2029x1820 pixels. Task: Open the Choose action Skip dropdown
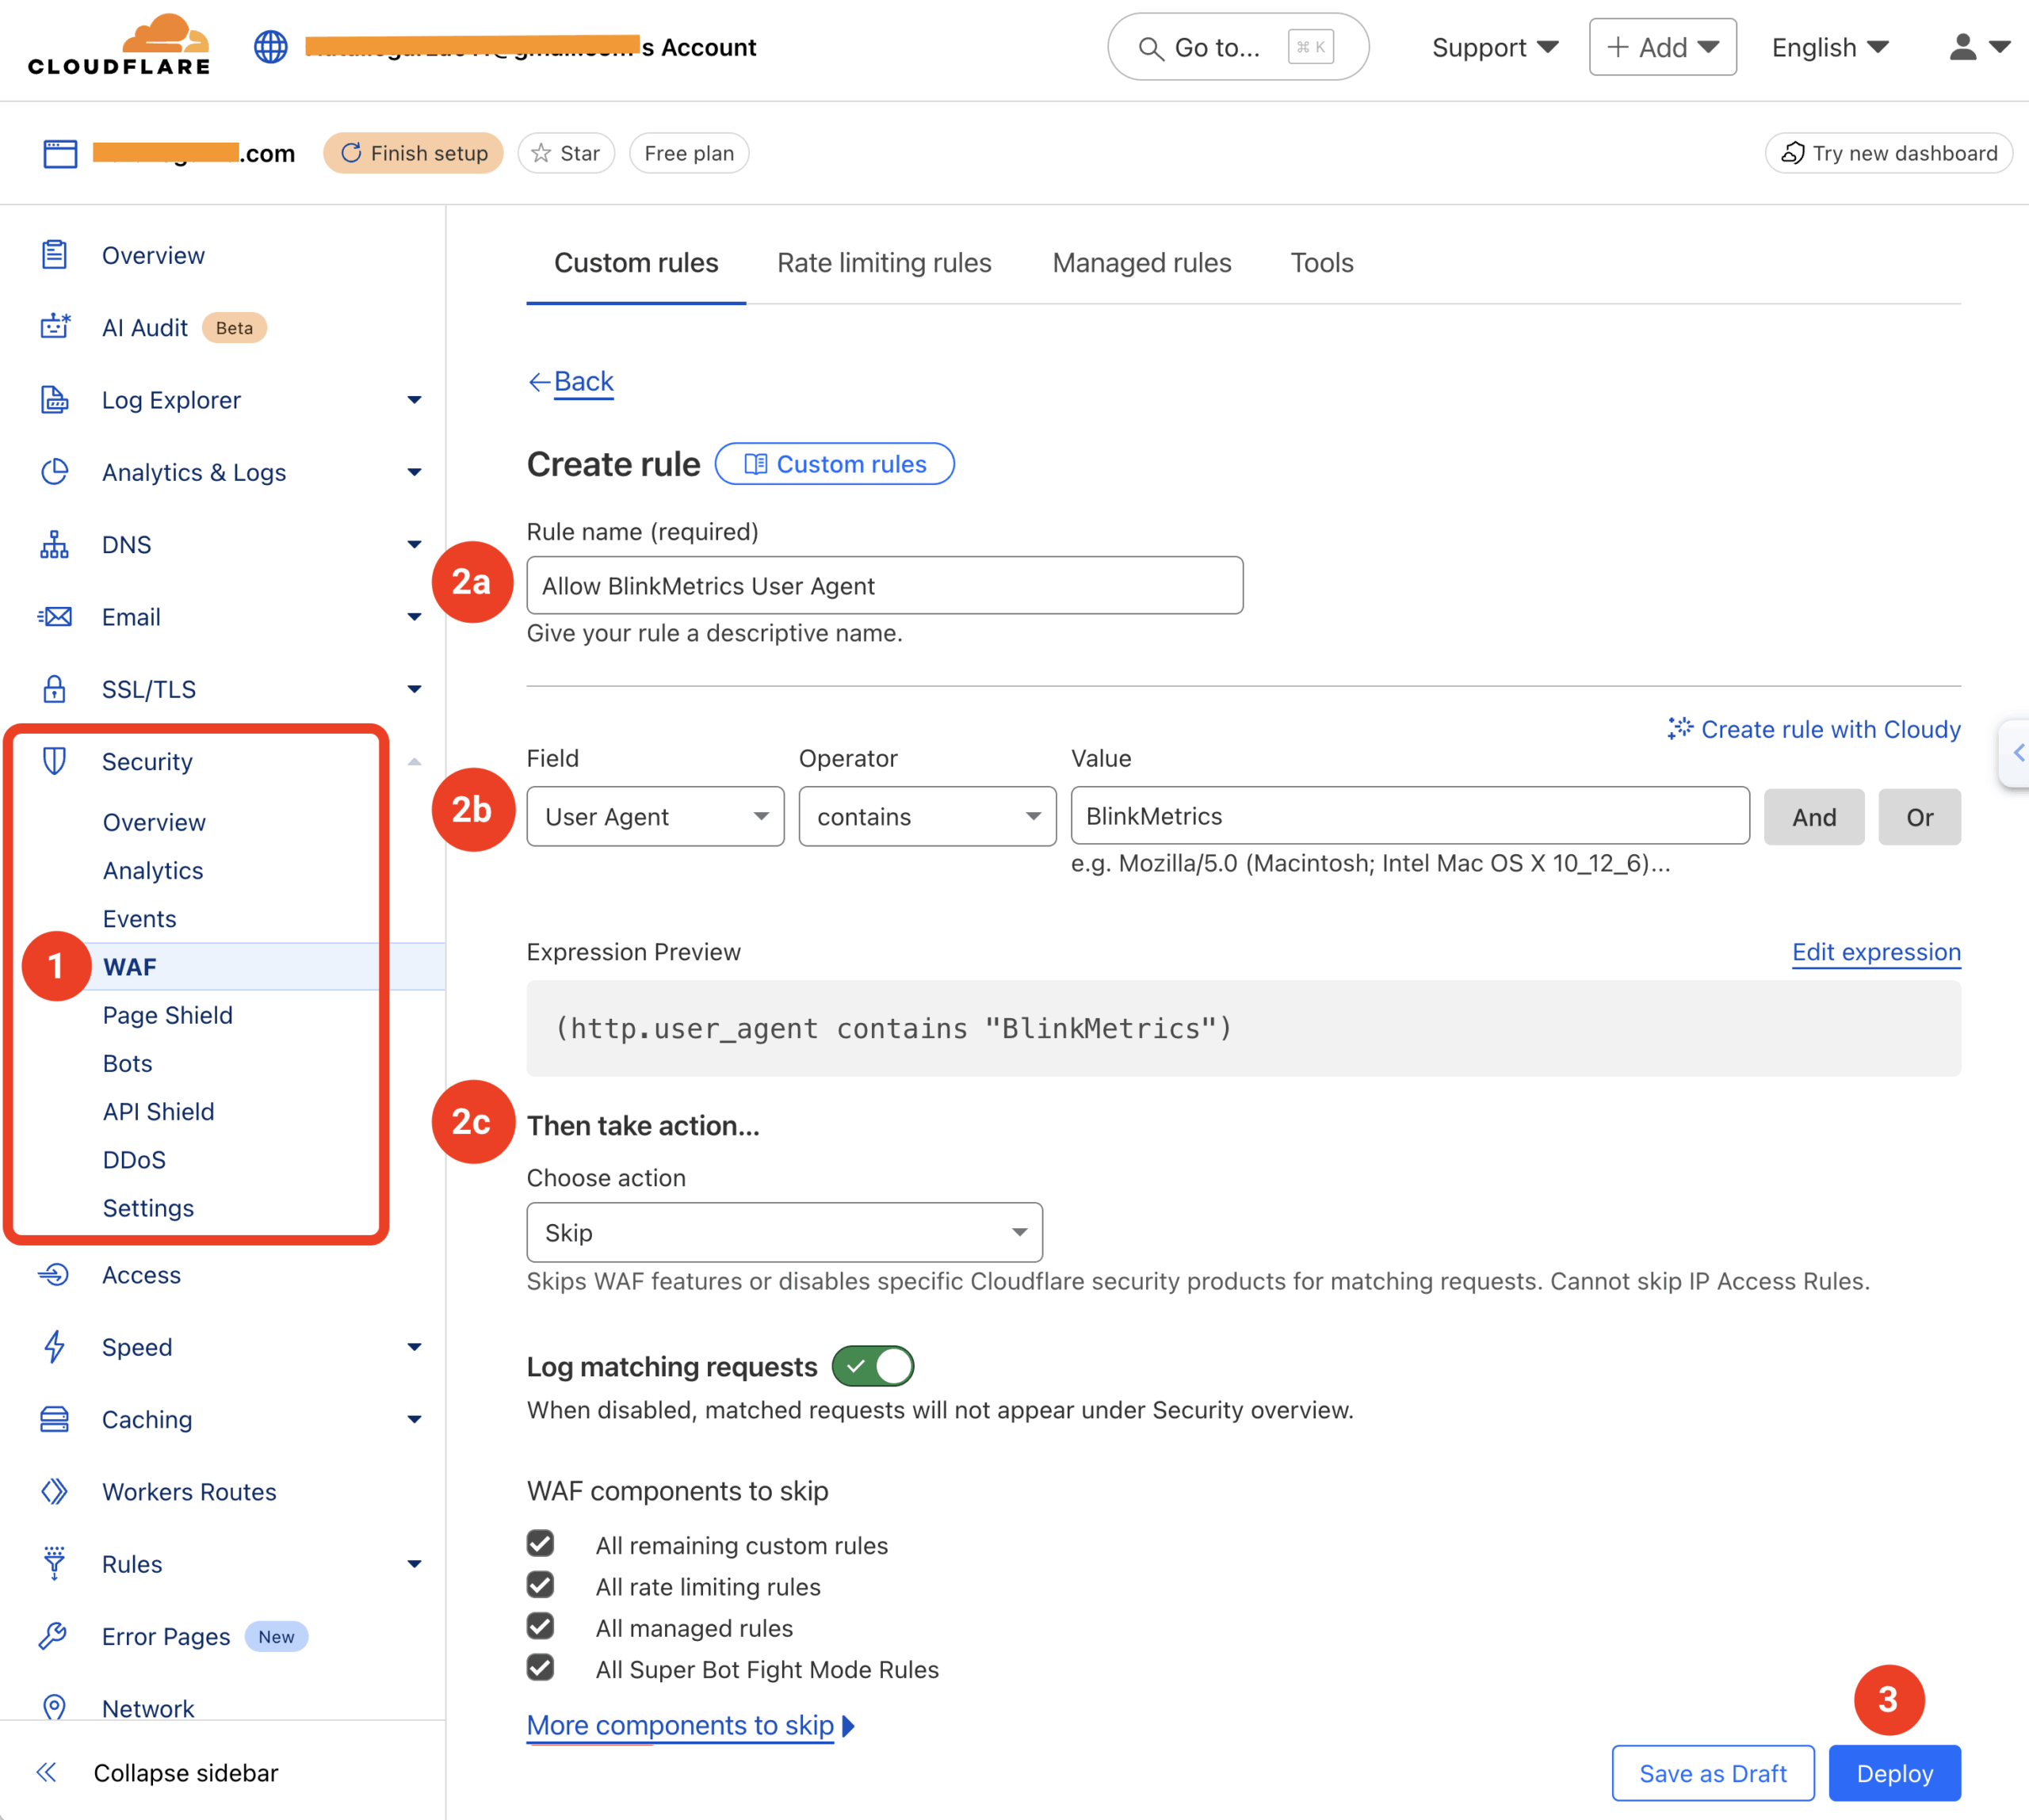tap(785, 1232)
